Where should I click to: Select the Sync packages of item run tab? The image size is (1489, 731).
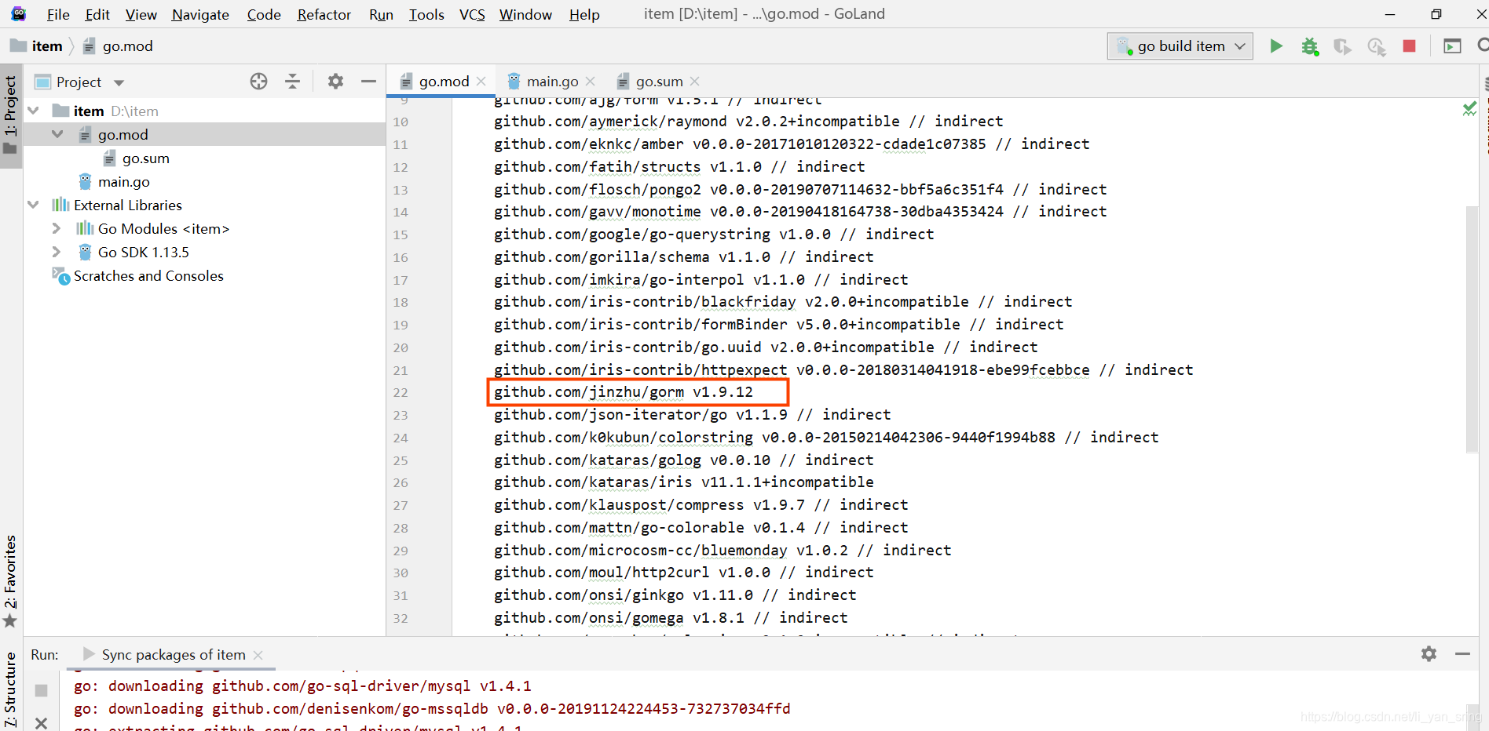point(174,655)
